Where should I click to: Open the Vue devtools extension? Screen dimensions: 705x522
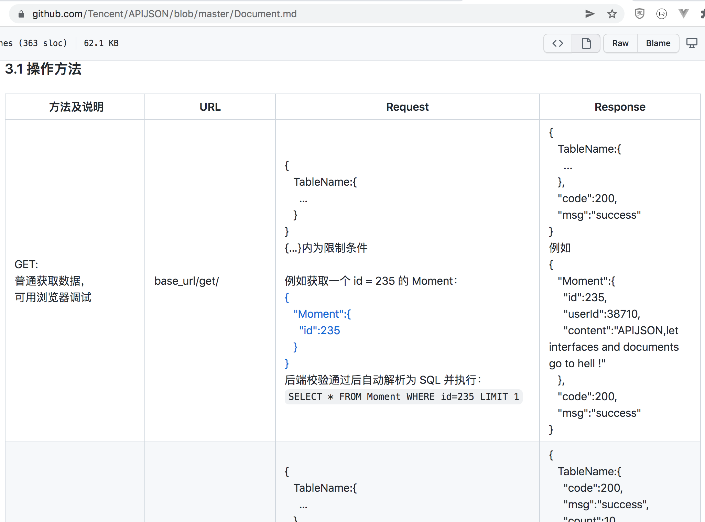click(x=683, y=14)
